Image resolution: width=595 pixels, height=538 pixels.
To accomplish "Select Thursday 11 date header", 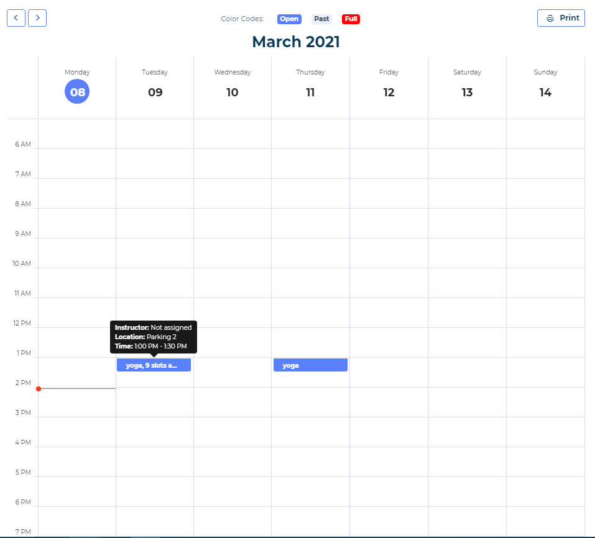I will point(310,92).
